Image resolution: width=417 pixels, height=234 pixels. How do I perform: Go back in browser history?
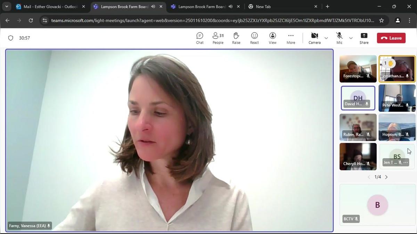8,20
